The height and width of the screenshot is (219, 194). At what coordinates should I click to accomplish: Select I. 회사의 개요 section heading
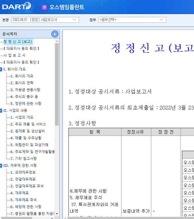15,69
